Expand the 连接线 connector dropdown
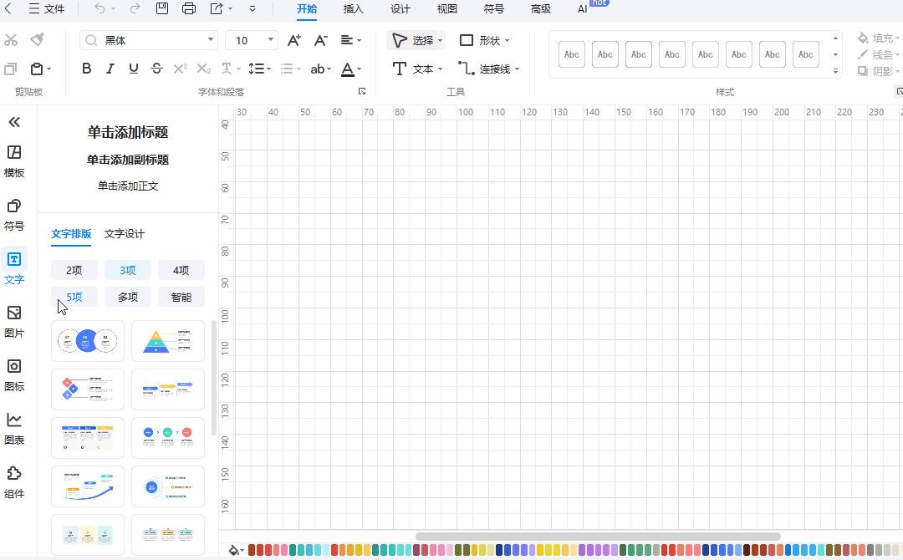The height and width of the screenshot is (560, 903). [517, 69]
